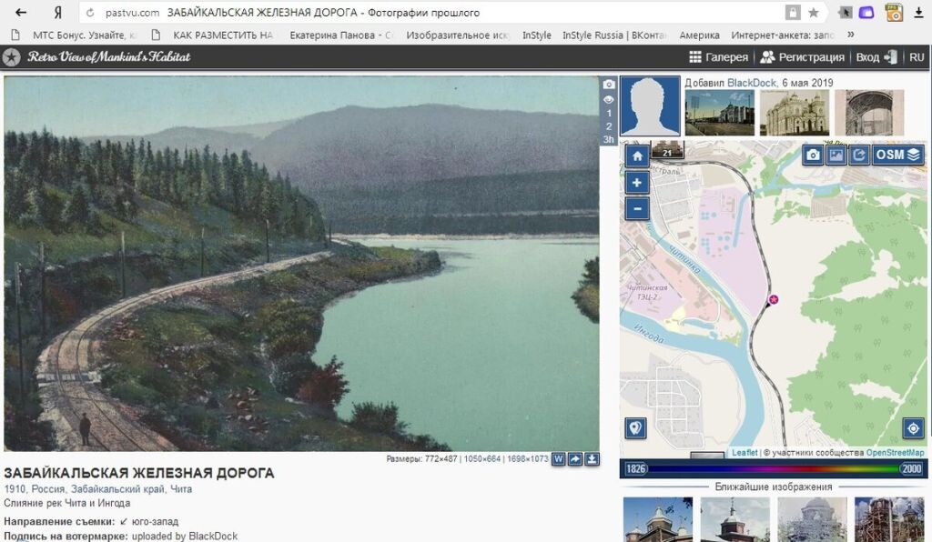932x542 pixels.
Task: Open the Галерея menu item
Action: pos(719,57)
